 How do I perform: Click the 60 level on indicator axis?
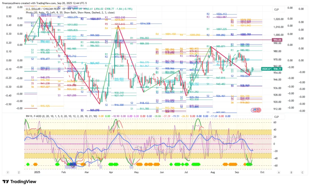275,122
